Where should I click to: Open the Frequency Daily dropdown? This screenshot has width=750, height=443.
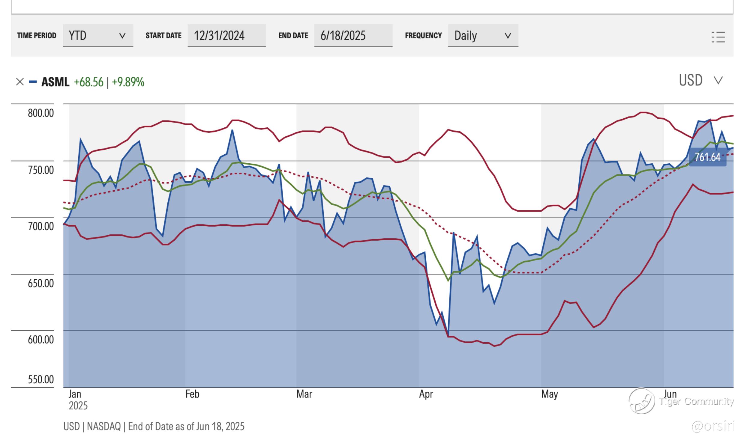point(483,36)
